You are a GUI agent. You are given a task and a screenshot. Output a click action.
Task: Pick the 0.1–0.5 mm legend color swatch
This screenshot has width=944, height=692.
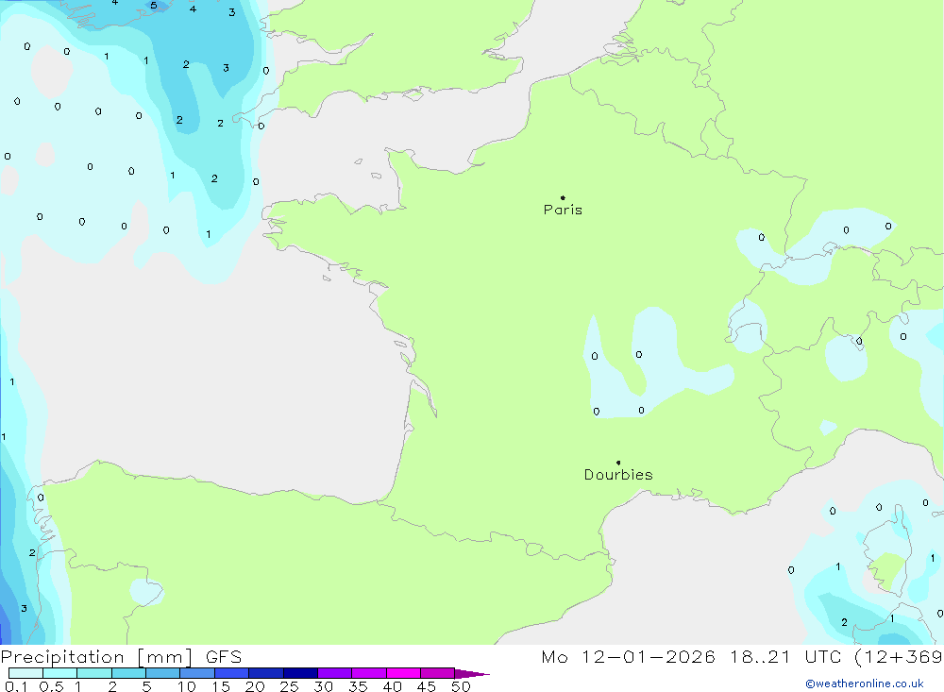[x=25, y=673]
